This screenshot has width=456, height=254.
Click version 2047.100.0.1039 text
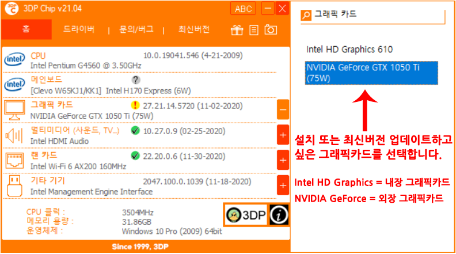pos(173,182)
